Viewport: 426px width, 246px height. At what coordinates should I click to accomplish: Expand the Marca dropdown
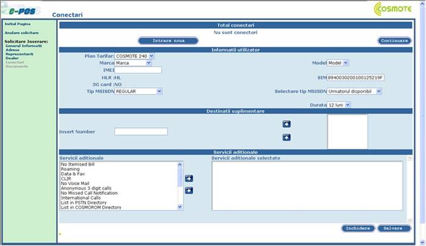[x=133, y=63]
